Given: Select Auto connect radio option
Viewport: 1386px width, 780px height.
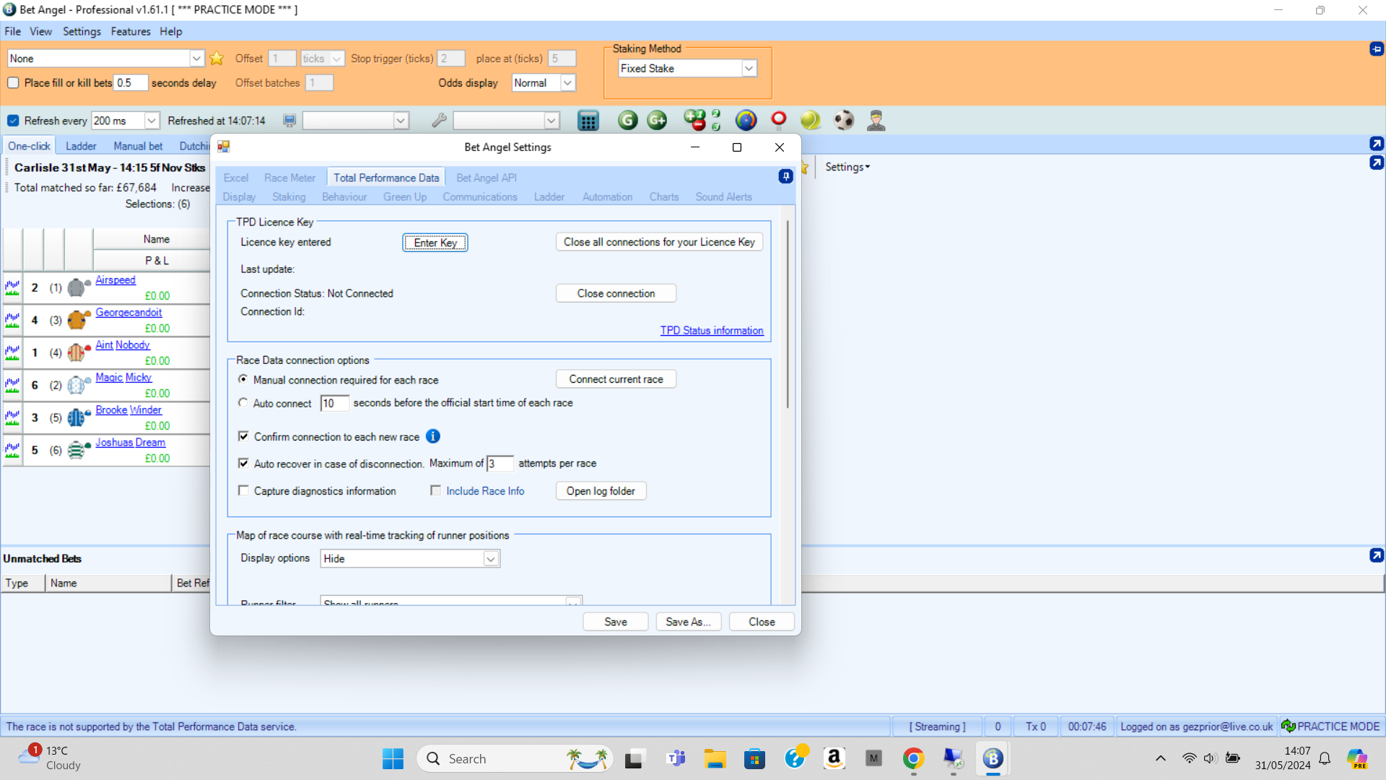Looking at the screenshot, I should tap(243, 403).
